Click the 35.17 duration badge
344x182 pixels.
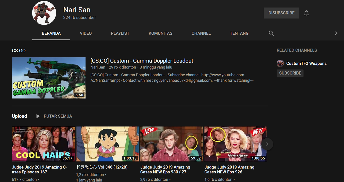(67, 158)
